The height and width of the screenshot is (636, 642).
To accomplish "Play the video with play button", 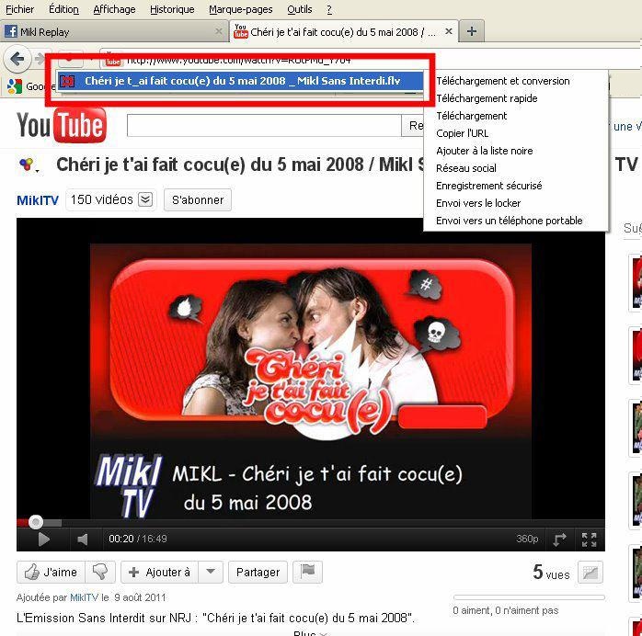I will [x=43, y=539].
